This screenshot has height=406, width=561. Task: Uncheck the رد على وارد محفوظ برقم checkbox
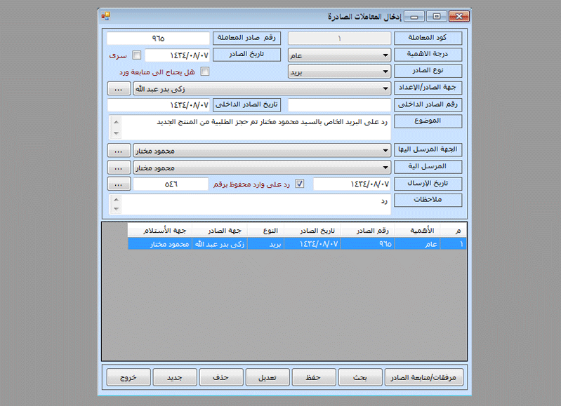coord(300,184)
